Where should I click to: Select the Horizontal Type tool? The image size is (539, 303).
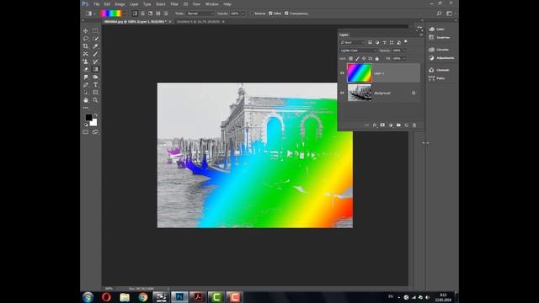click(x=95, y=85)
